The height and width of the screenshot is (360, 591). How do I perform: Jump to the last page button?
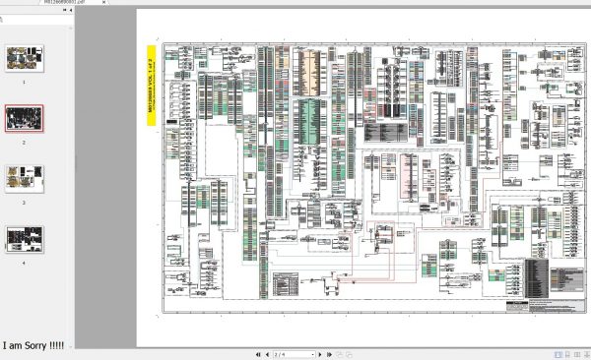tap(329, 355)
